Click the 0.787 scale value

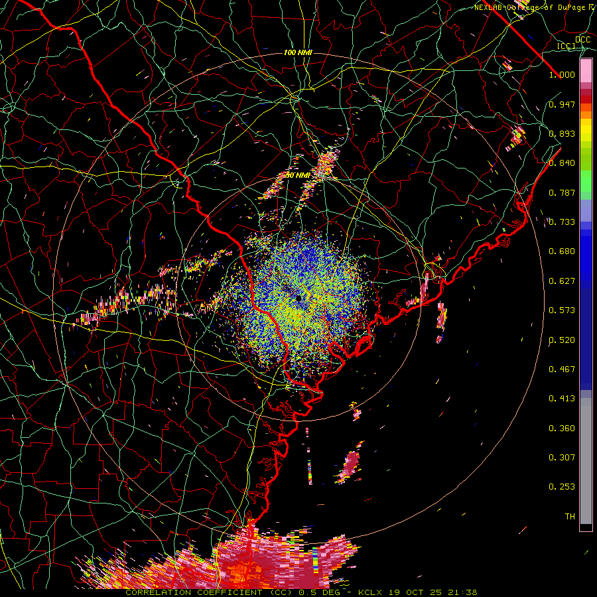coord(562,192)
